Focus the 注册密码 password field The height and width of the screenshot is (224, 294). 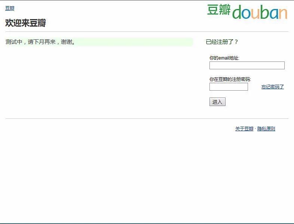coord(229,87)
